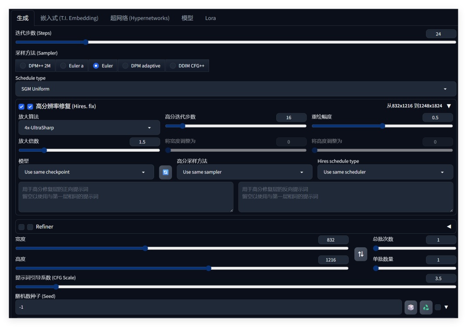Open the 4x-UltraSharp upscaler dropdown
Viewport: 467px width, 327px height.
(x=89, y=128)
